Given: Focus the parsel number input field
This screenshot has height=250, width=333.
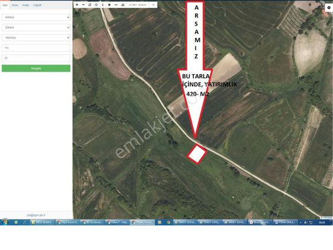Looking at the screenshot, I should (36, 58).
